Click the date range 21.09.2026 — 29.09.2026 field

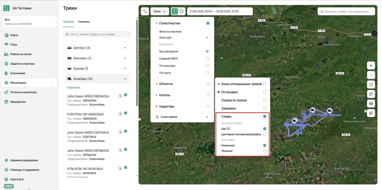[x=220, y=11]
